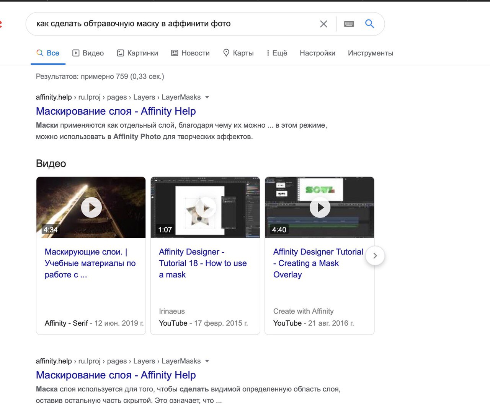Play the 4:34 Маскирующие слои video thumbnail
This screenshot has width=490, height=404.
(91, 208)
